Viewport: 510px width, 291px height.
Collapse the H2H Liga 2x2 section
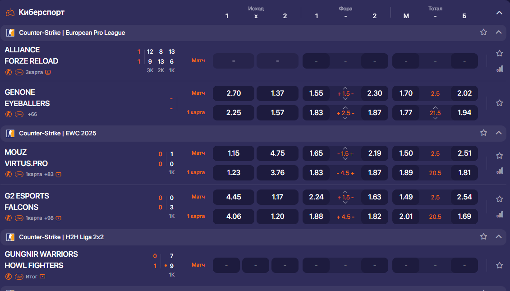coord(499,237)
